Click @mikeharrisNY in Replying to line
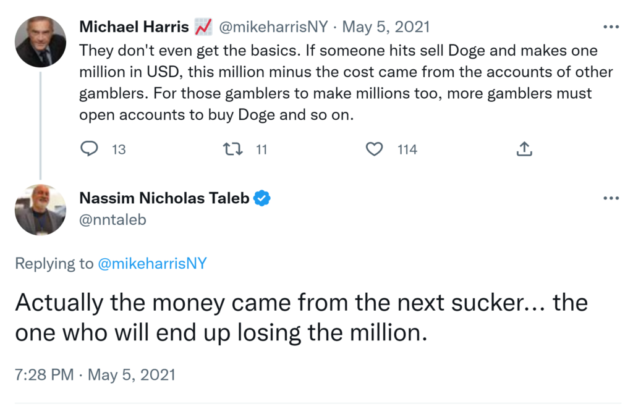The image size is (633, 412). tap(152, 264)
